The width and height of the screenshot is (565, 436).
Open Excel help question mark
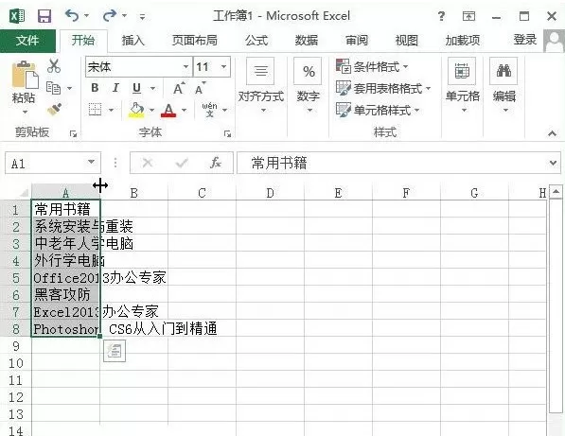point(441,16)
